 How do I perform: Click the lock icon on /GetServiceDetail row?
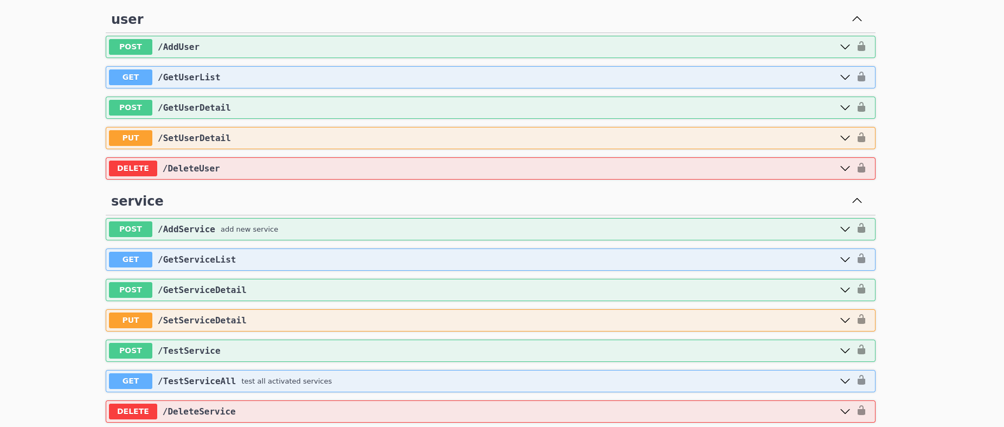click(x=861, y=289)
